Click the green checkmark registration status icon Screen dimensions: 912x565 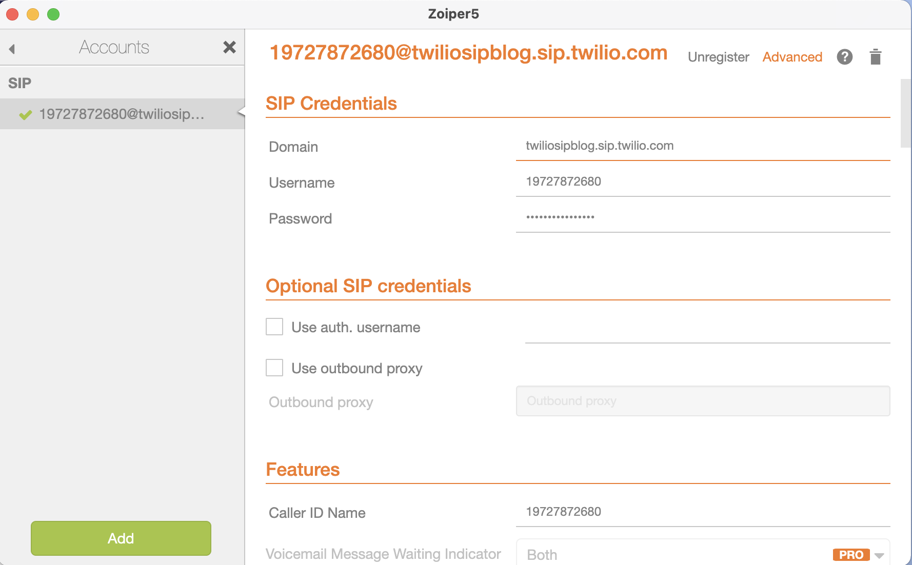point(25,114)
